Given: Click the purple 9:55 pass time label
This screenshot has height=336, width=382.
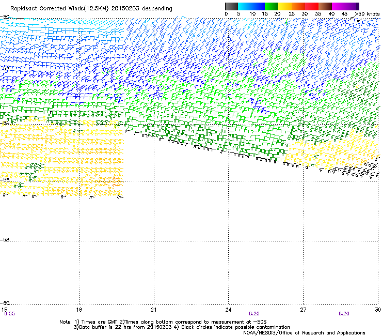Looking at the screenshot, I should coord(9,314).
